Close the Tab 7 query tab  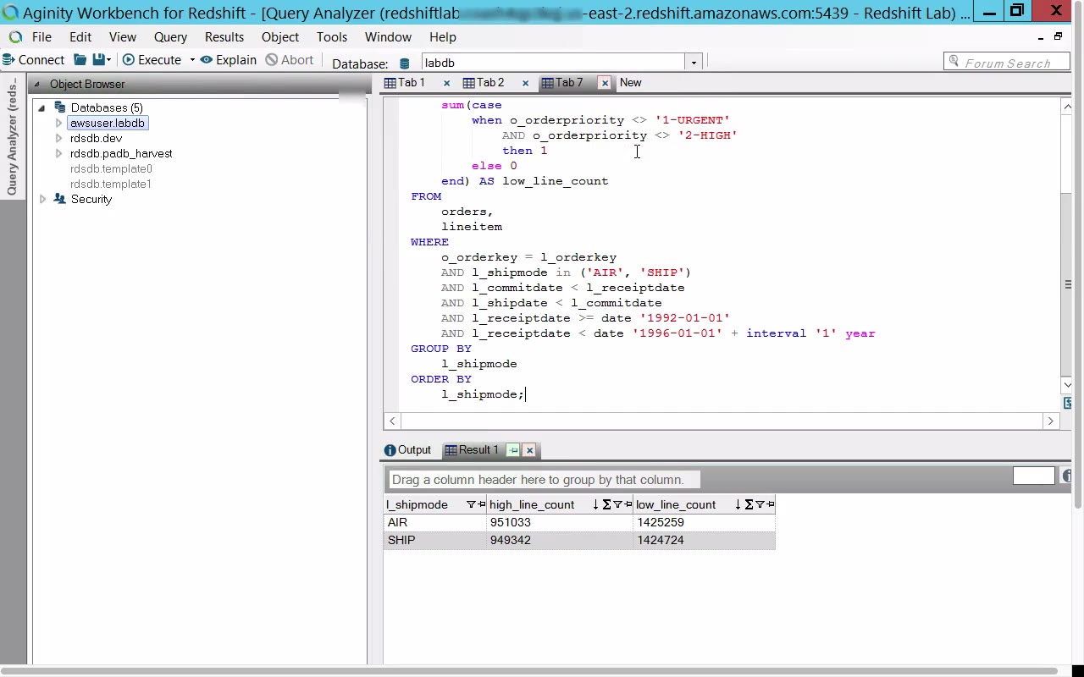[x=605, y=83]
